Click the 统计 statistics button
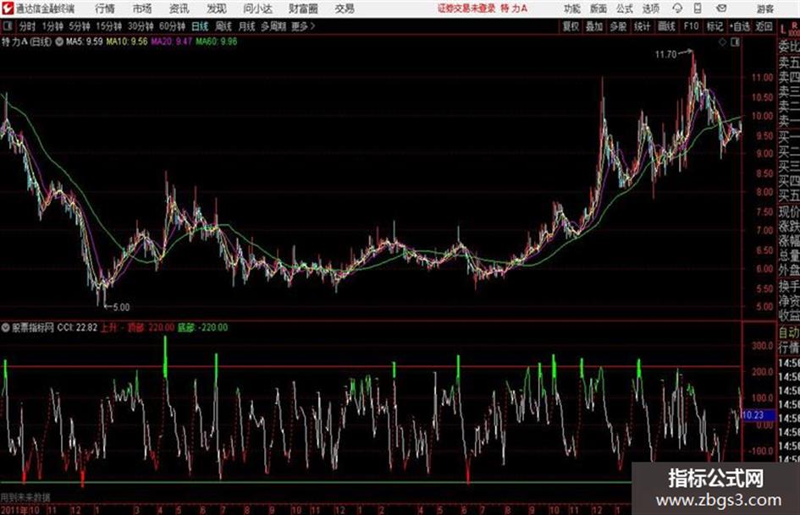The width and height of the screenshot is (800, 515). 642,26
